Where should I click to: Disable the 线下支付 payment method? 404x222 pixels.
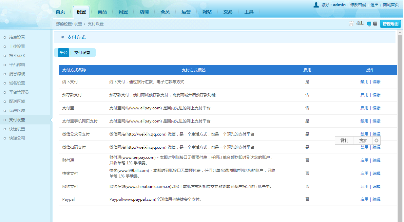[x=364, y=82]
